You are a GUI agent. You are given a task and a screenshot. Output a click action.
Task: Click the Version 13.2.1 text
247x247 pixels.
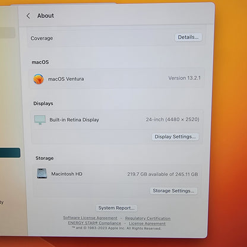point(185,78)
